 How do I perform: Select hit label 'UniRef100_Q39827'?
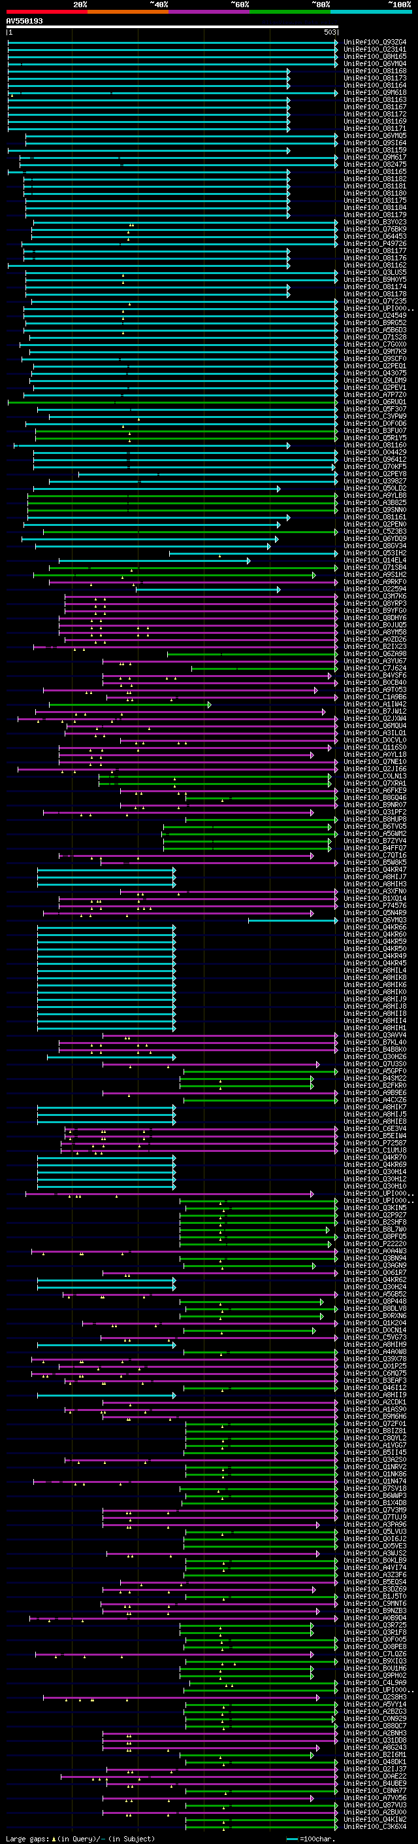tap(375, 481)
